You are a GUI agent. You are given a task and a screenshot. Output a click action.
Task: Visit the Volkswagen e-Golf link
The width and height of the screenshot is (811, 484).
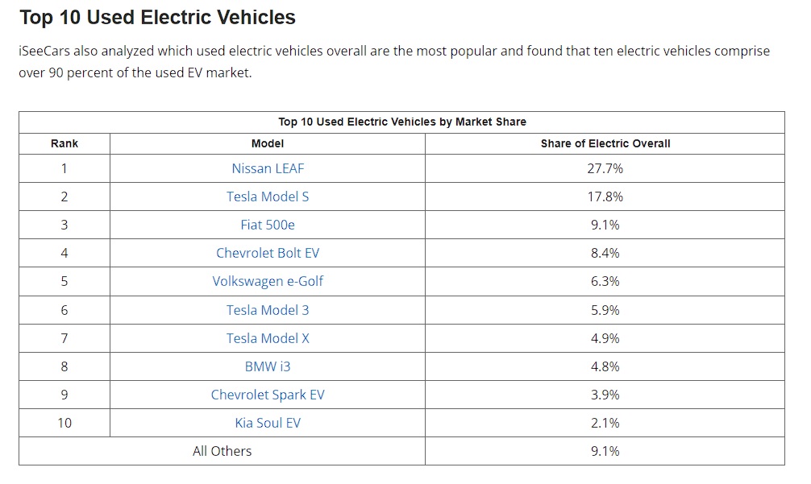click(268, 282)
